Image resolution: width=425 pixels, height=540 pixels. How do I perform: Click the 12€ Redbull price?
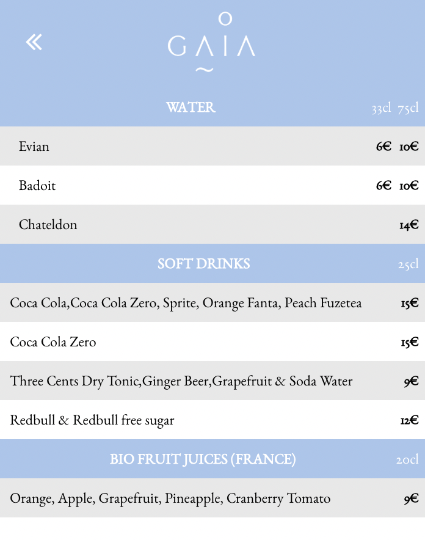click(x=409, y=420)
